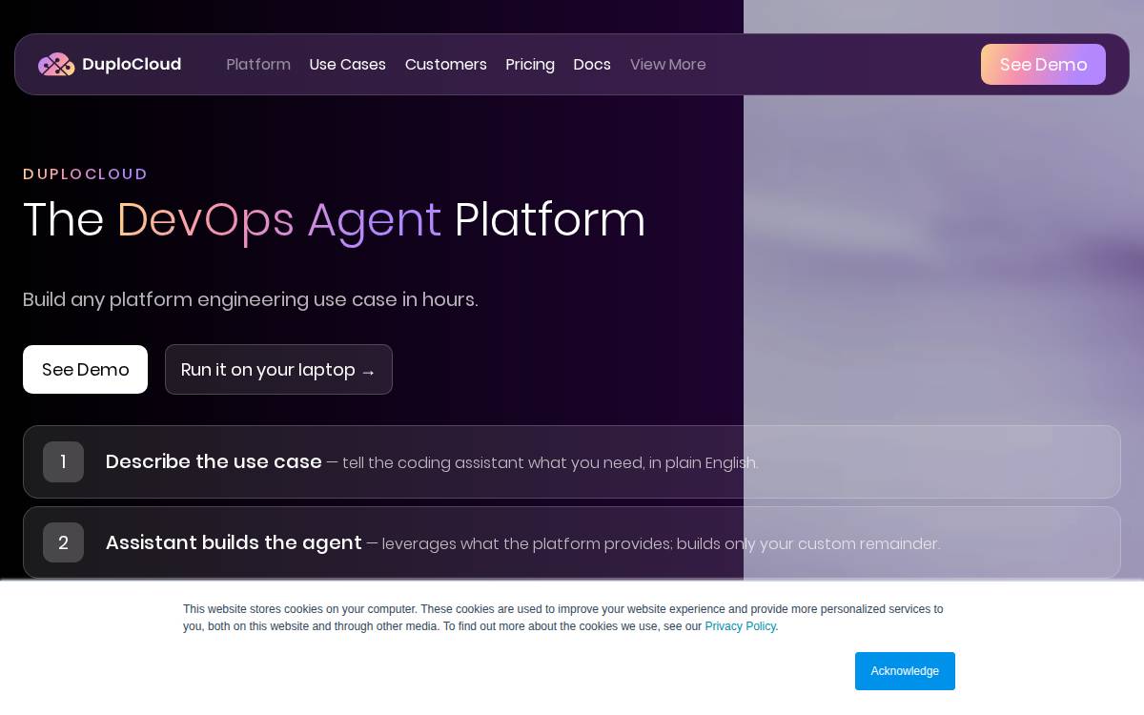The height and width of the screenshot is (715, 1144).
Task: Acknowledge the cookie notice
Action: click(905, 671)
